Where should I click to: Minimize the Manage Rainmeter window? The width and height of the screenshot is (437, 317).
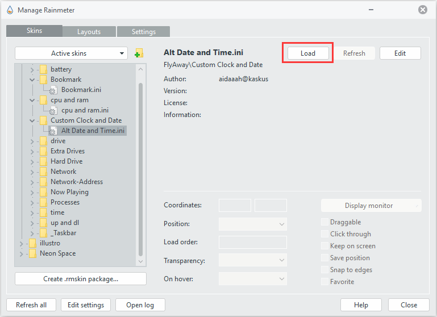click(371, 10)
